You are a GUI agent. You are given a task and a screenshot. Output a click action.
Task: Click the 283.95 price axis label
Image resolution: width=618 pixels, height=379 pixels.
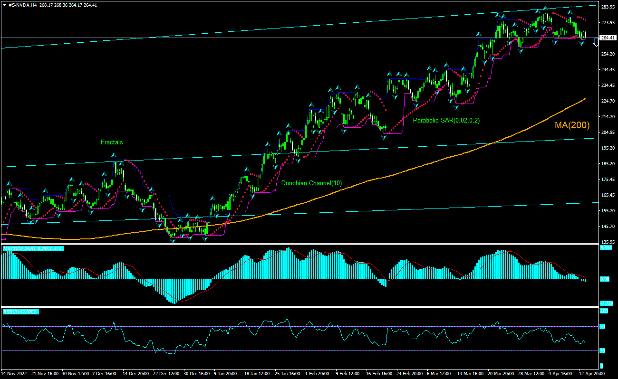[x=608, y=7]
